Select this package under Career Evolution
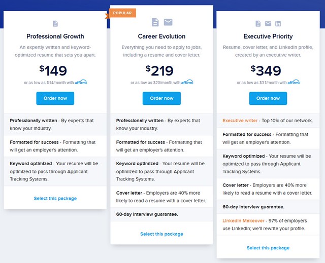This screenshot has height=263, width=325. pyautogui.click(x=161, y=234)
